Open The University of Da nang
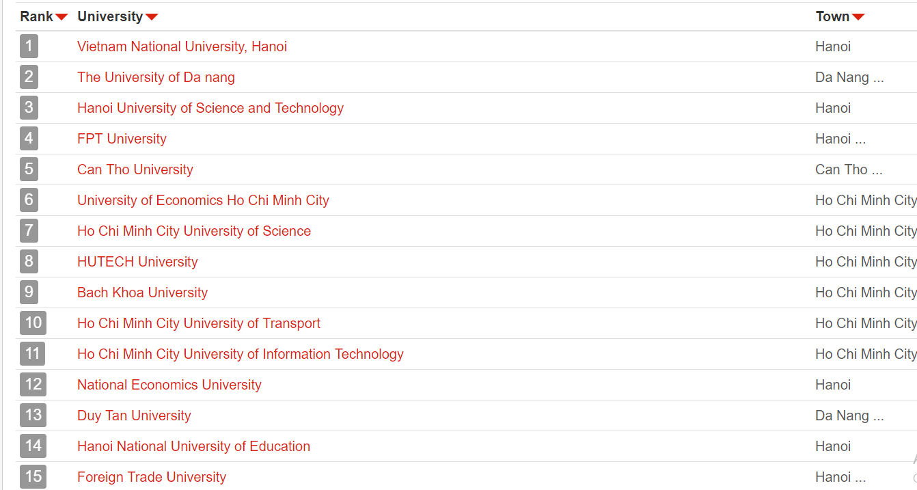The height and width of the screenshot is (490, 917). [x=156, y=77]
